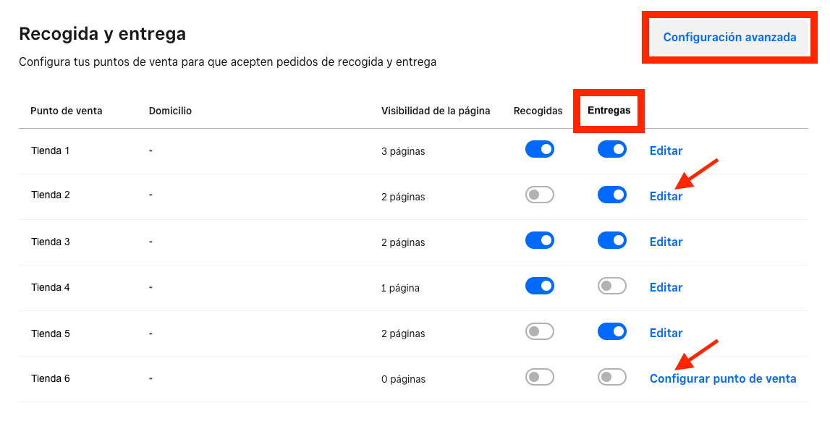Click the Entregas column header
830x421 pixels.
tap(609, 111)
